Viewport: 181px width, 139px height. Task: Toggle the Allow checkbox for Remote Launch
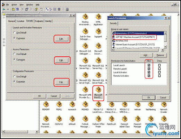coord(149,69)
